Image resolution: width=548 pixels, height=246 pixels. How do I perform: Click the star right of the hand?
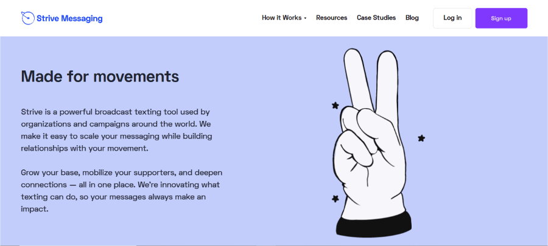[x=421, y=138]
